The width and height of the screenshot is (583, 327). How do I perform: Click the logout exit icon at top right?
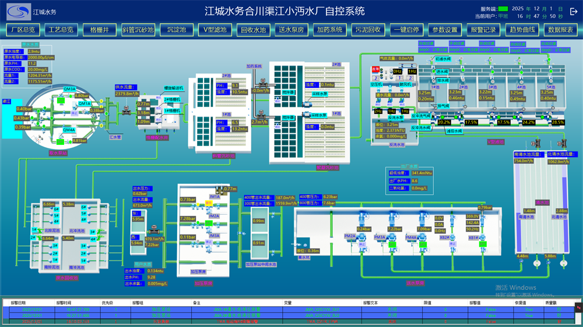[x=574, y=12]
